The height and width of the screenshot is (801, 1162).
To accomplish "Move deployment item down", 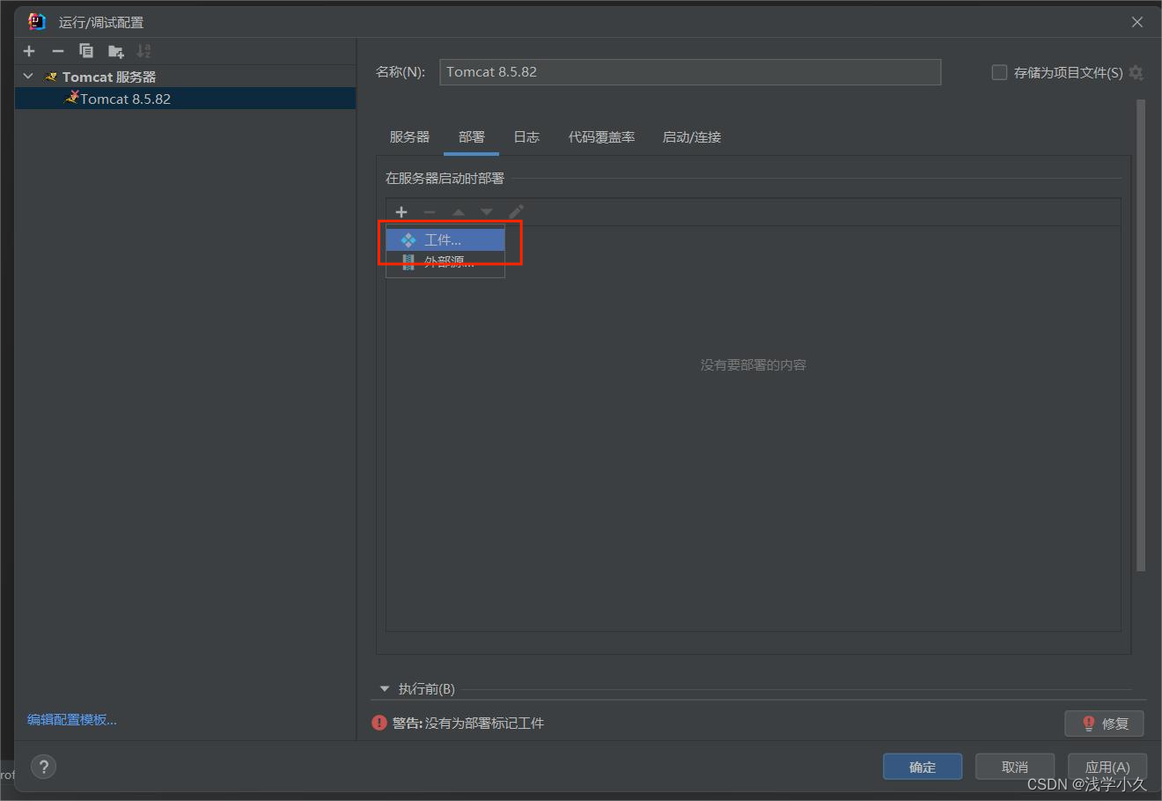I will click(487, 211).
